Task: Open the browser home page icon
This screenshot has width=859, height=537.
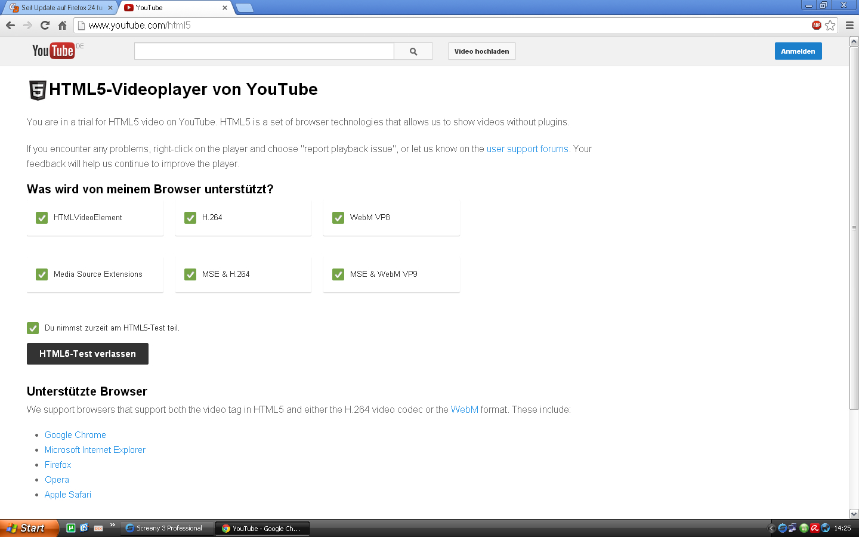Action: (x=62, y=25)
